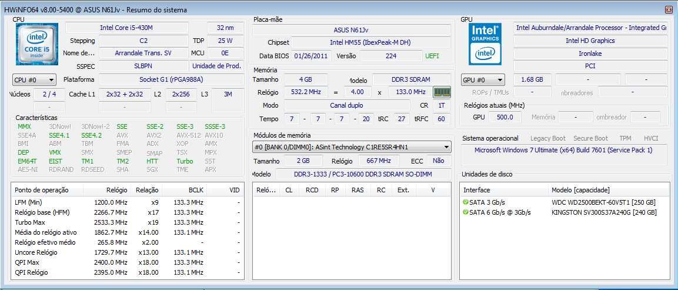The height and width of the screenshot is (290, 678).
Task: Select the Relógio base (HFM) row
Action: 128,212
